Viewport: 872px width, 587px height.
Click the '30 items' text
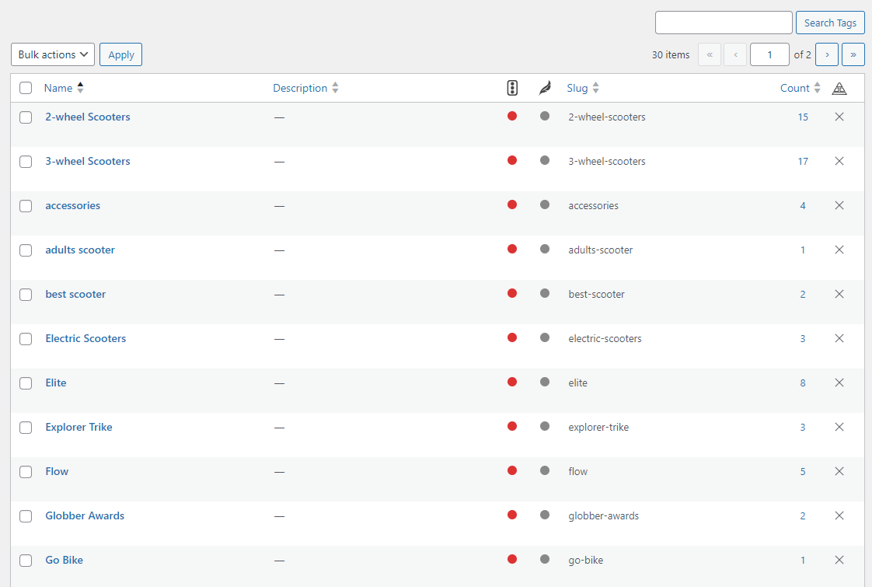(671, 54)
